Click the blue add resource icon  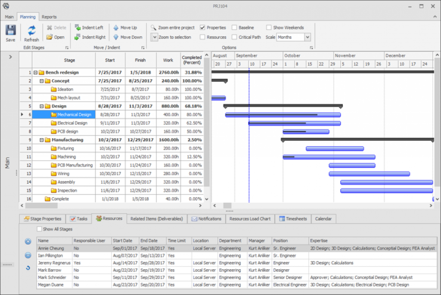pos(28,242)
